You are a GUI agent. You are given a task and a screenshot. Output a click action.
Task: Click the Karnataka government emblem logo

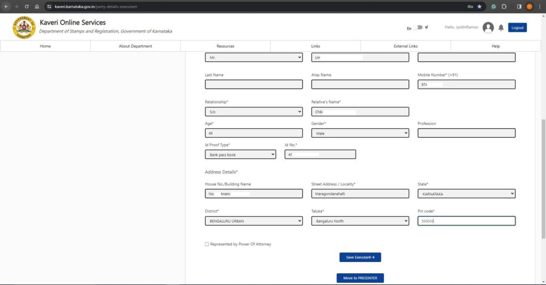pos(24,27)
